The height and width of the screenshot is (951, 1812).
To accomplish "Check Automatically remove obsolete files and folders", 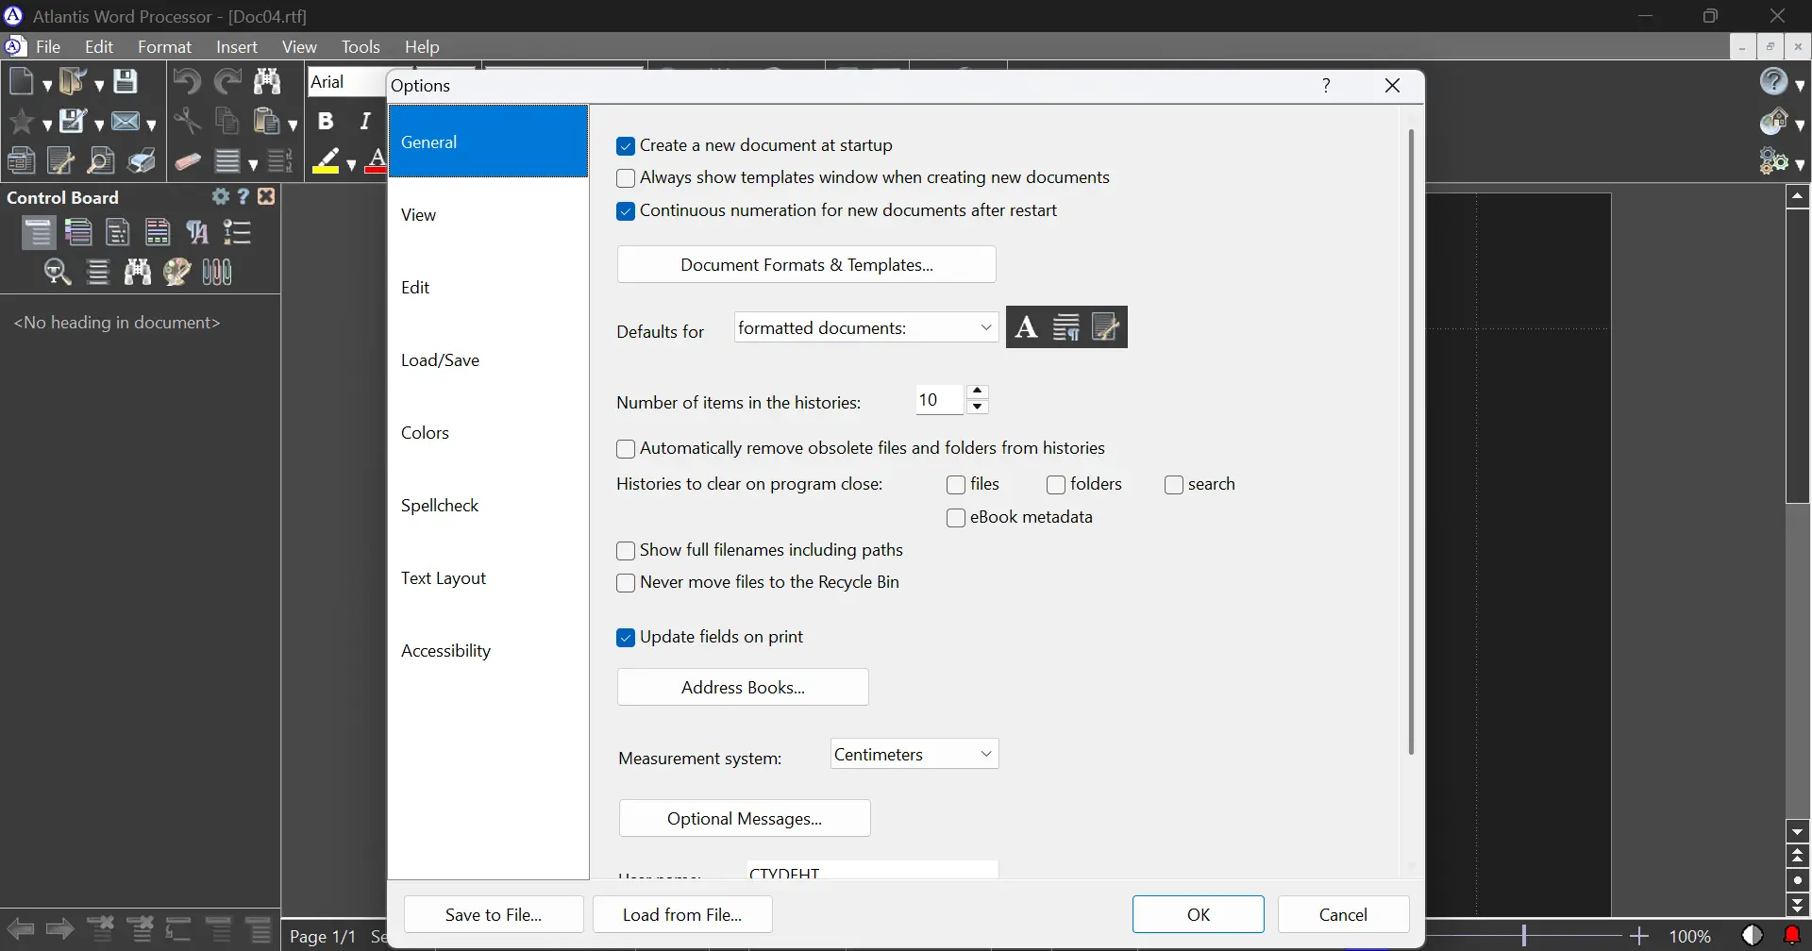I will (x=626, y=449).
